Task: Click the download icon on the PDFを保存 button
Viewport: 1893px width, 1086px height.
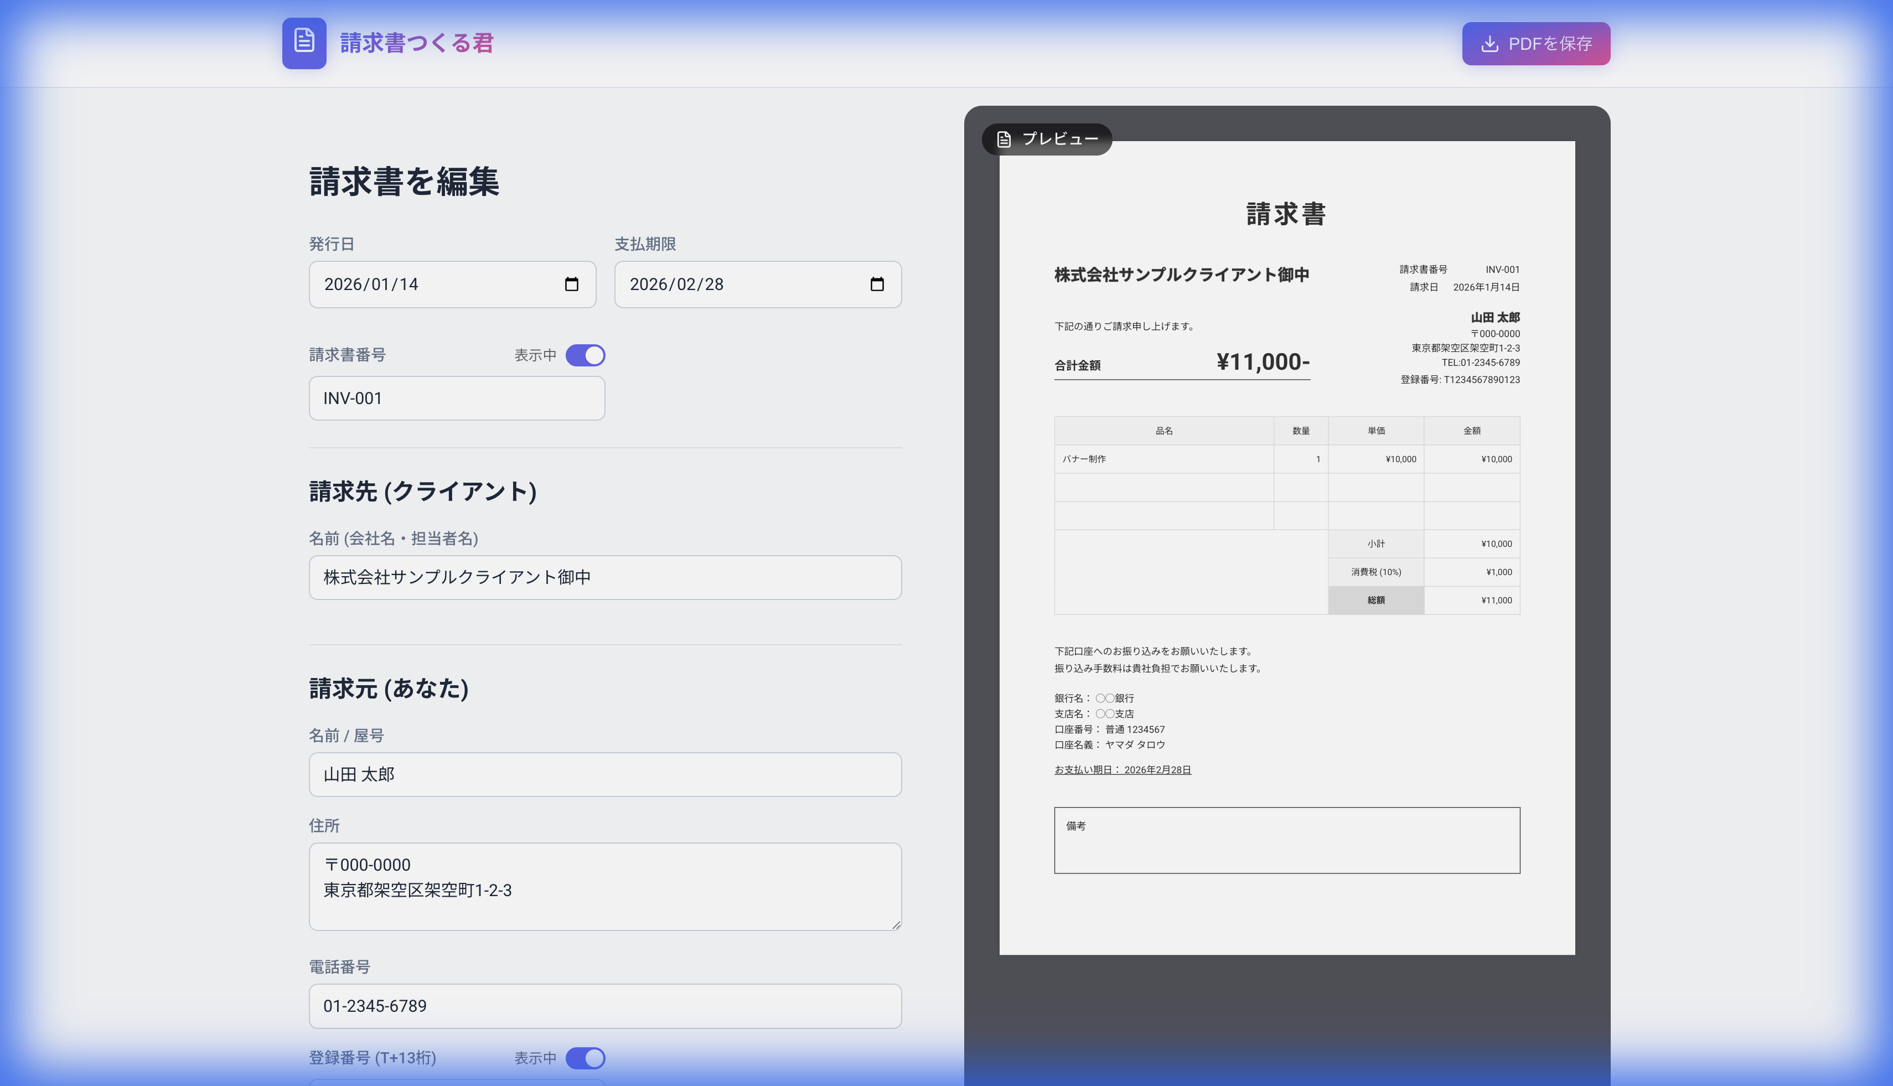Action: [1489, 43]
